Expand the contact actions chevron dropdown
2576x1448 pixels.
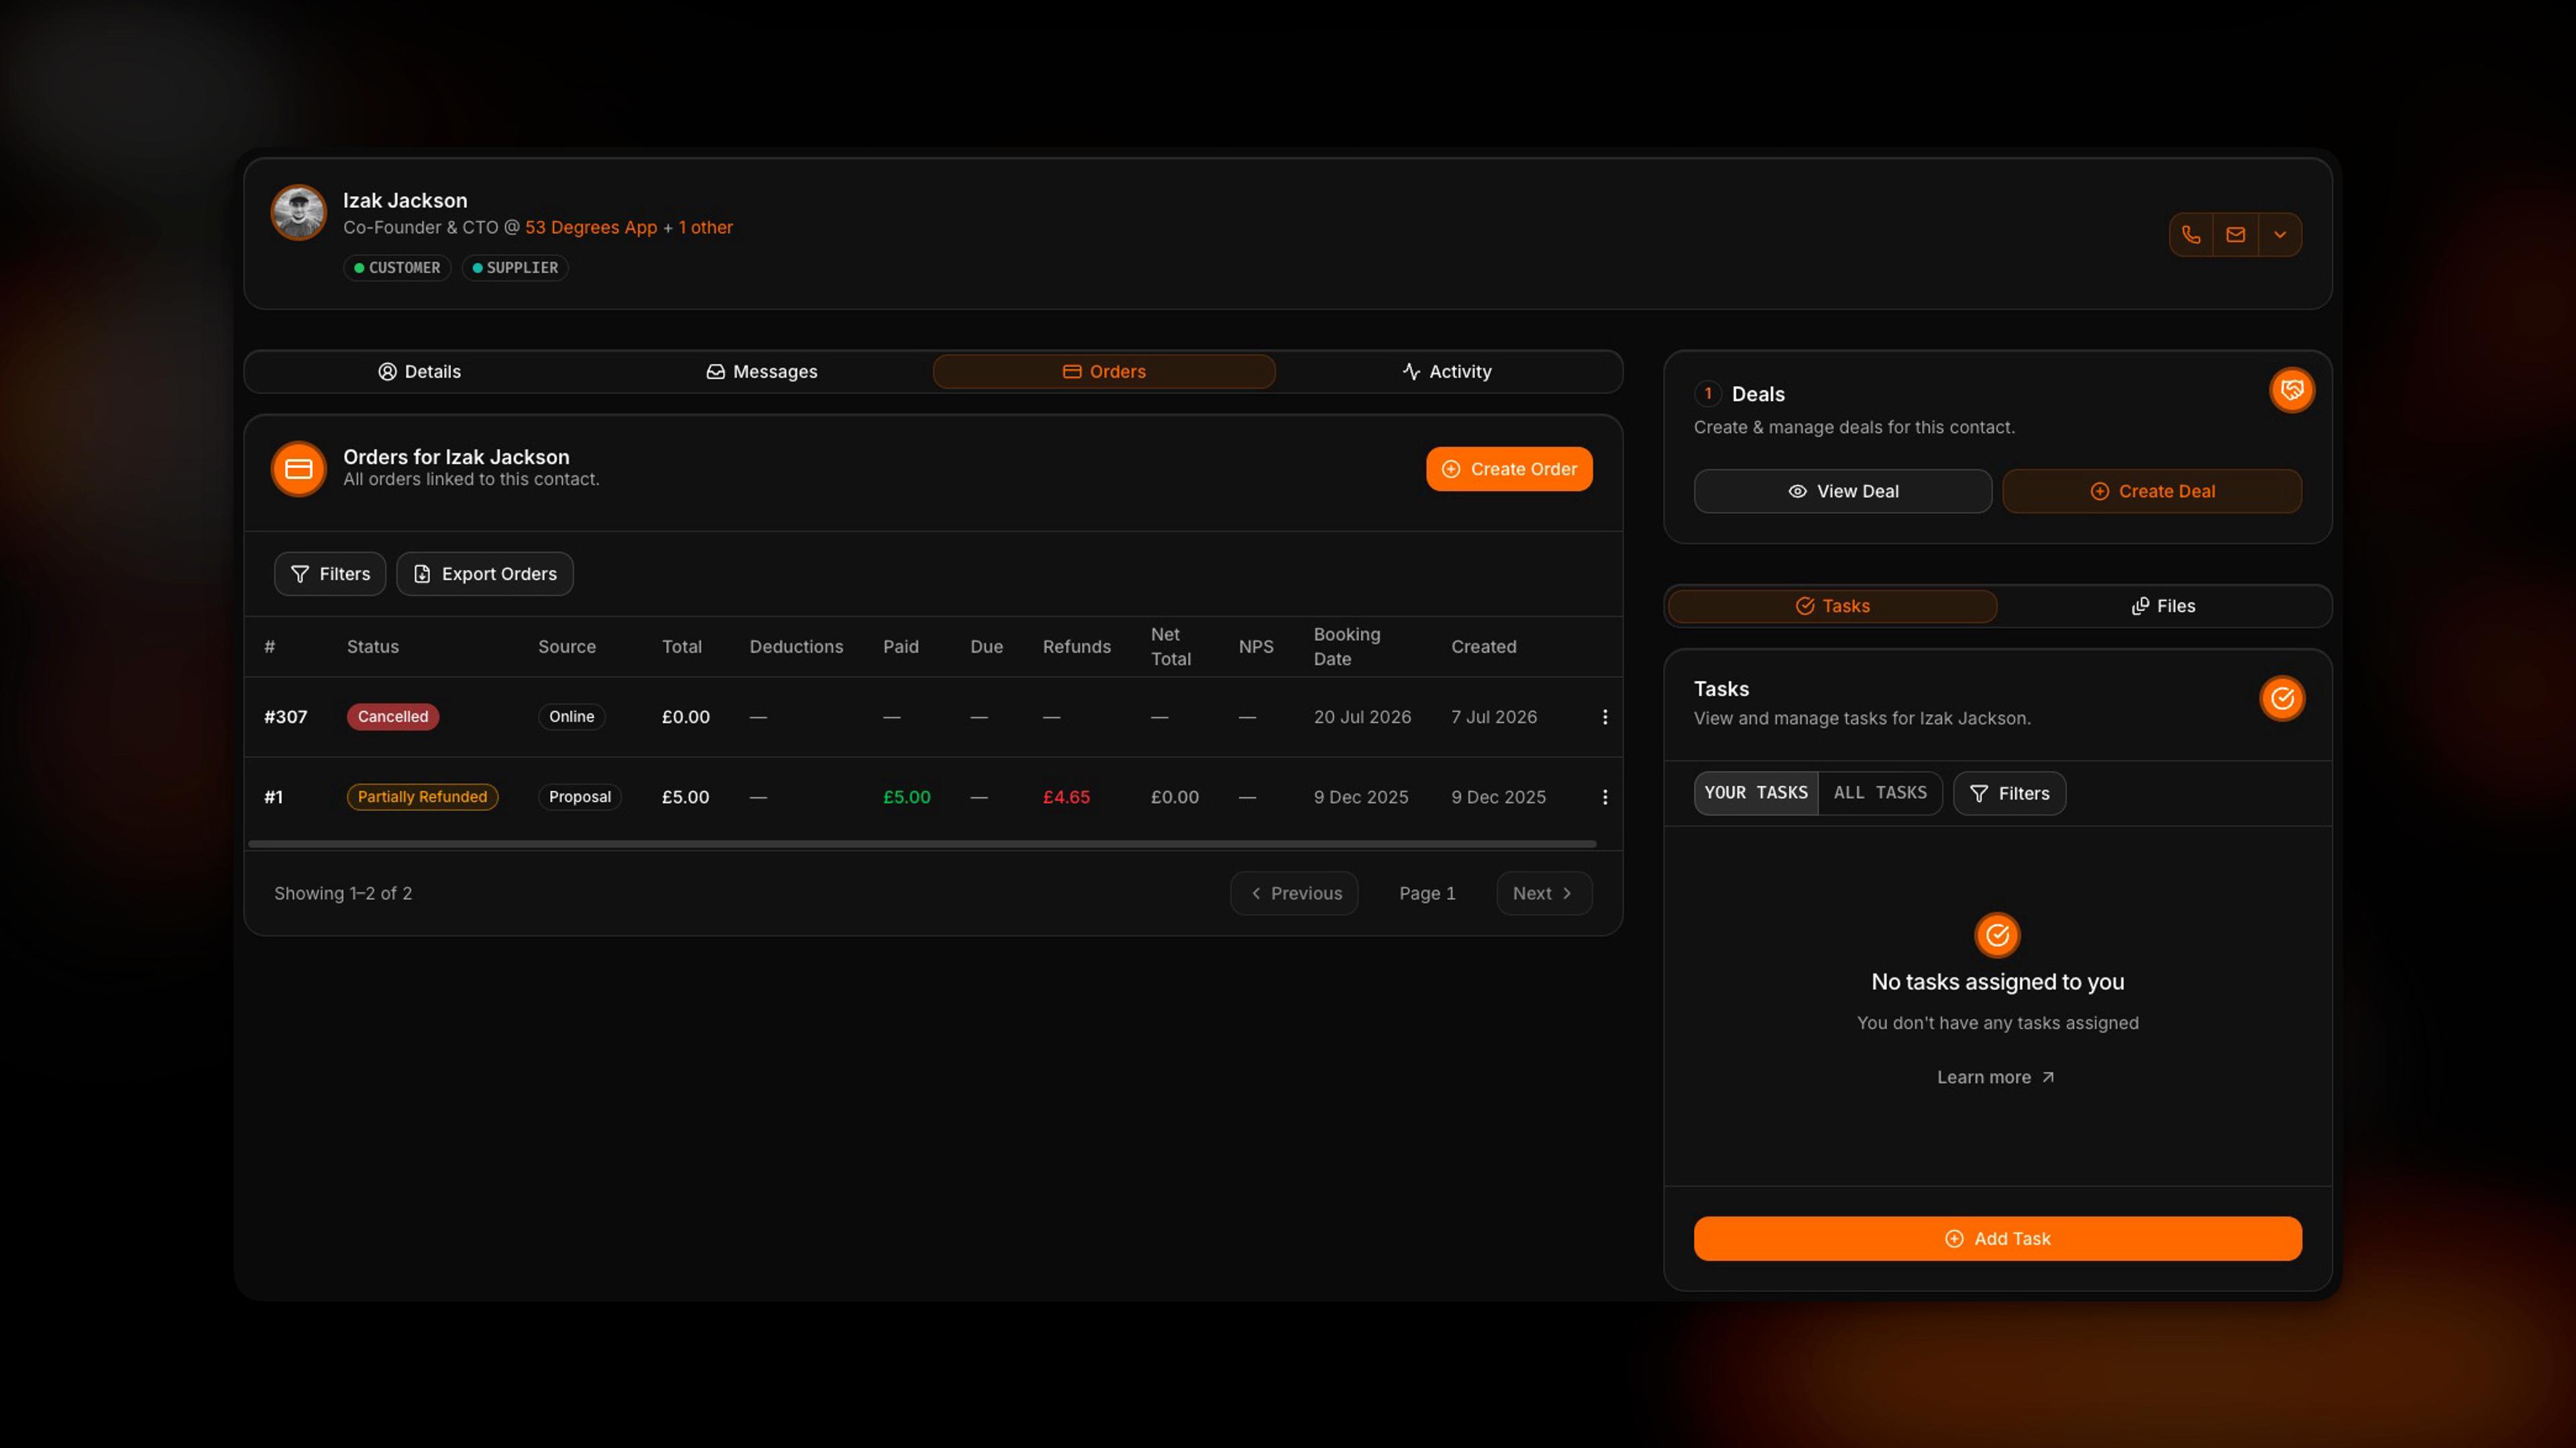tap(2280, 235)
